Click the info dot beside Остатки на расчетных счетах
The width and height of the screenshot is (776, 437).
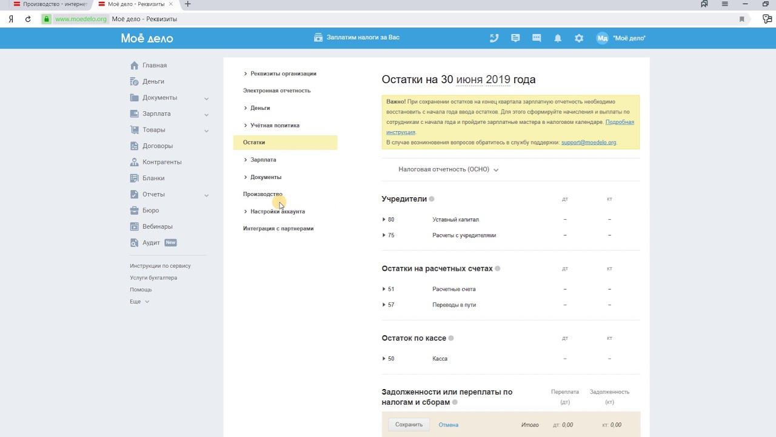(x=498, y=268)
